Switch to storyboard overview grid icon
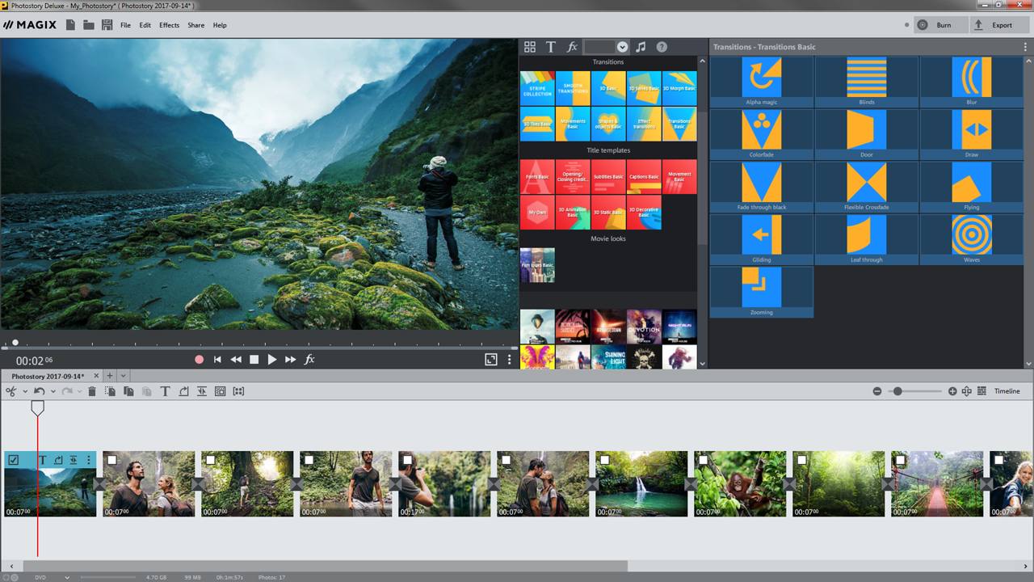The image size is (1034, 582). (981, 391)
